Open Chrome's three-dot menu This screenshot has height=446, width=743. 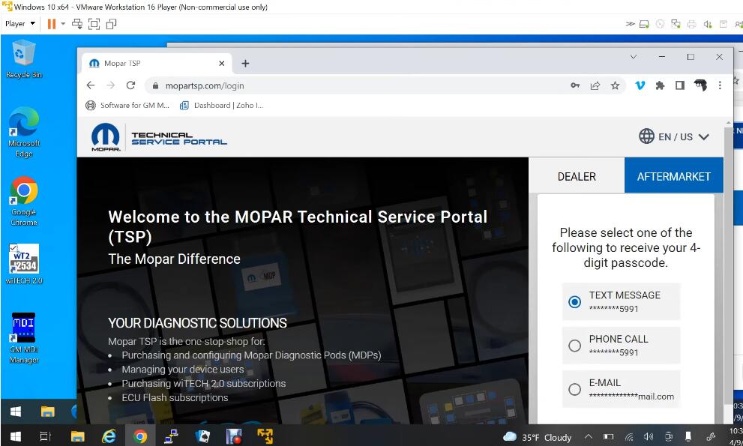point(720,85)
